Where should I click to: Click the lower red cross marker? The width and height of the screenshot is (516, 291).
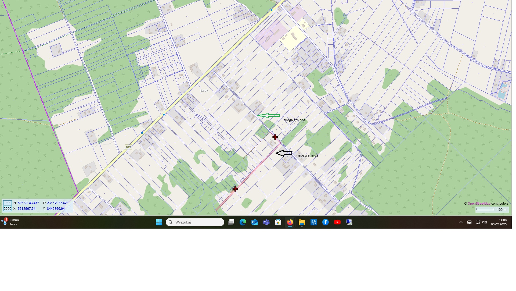point(235,189)
